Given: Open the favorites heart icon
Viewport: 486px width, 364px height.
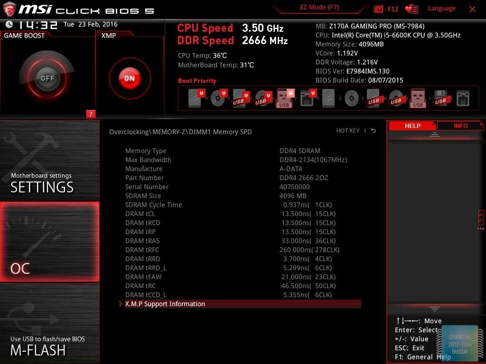Looking at the screenshot, I should [411, 9].
